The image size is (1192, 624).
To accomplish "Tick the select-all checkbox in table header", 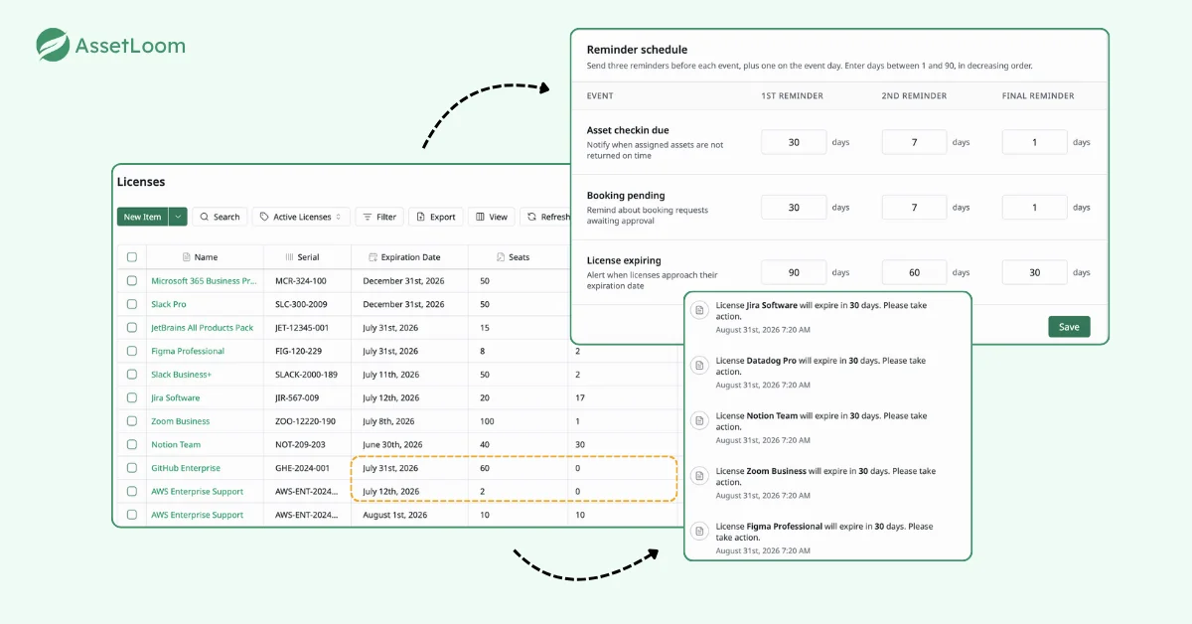I will tap(132, 257).
